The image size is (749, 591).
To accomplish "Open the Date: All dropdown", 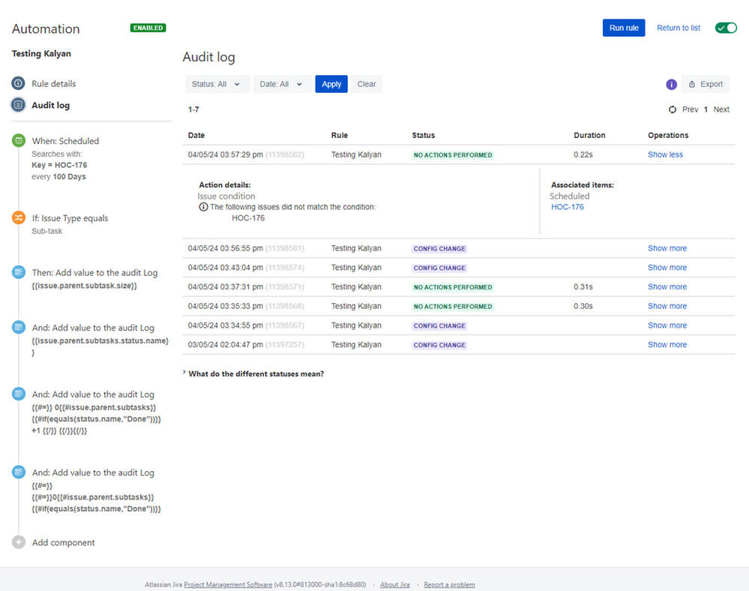I will (282, 84).
